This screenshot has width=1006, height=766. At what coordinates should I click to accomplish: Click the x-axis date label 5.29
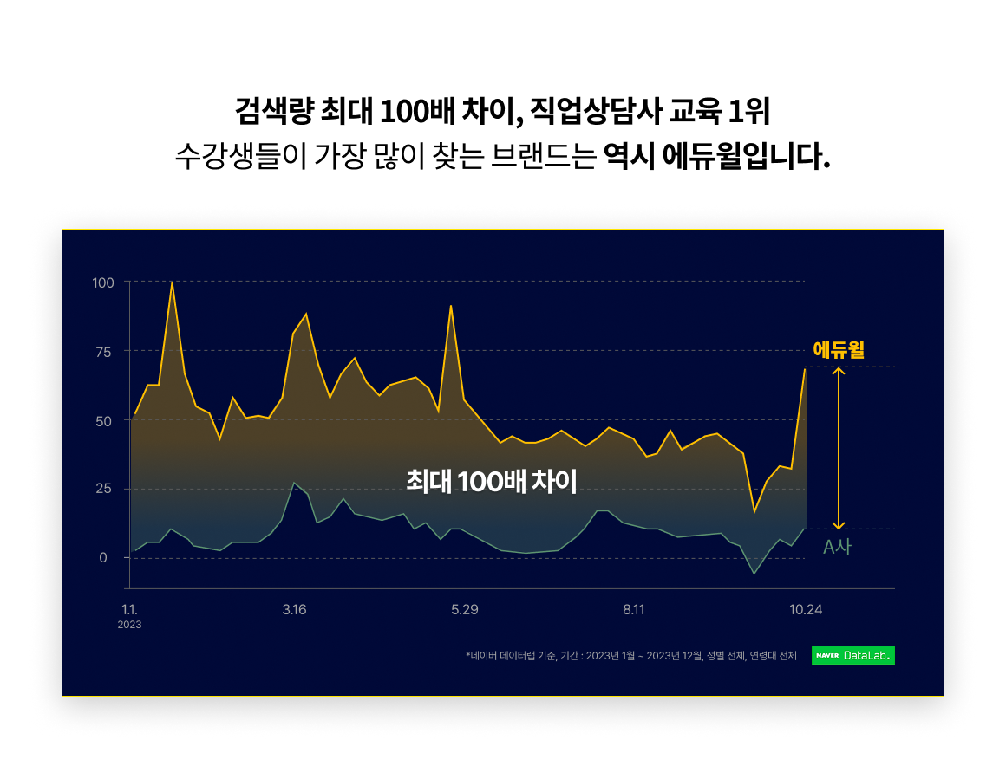pos(465,610)
